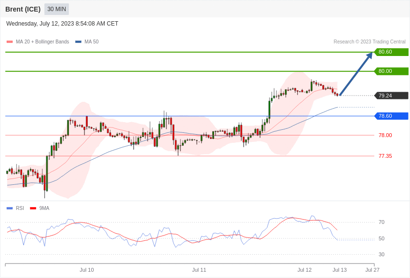Screen dimensions: 410x278
Task: Click the RSI 70 axis value
Action: tap(382, 222)
